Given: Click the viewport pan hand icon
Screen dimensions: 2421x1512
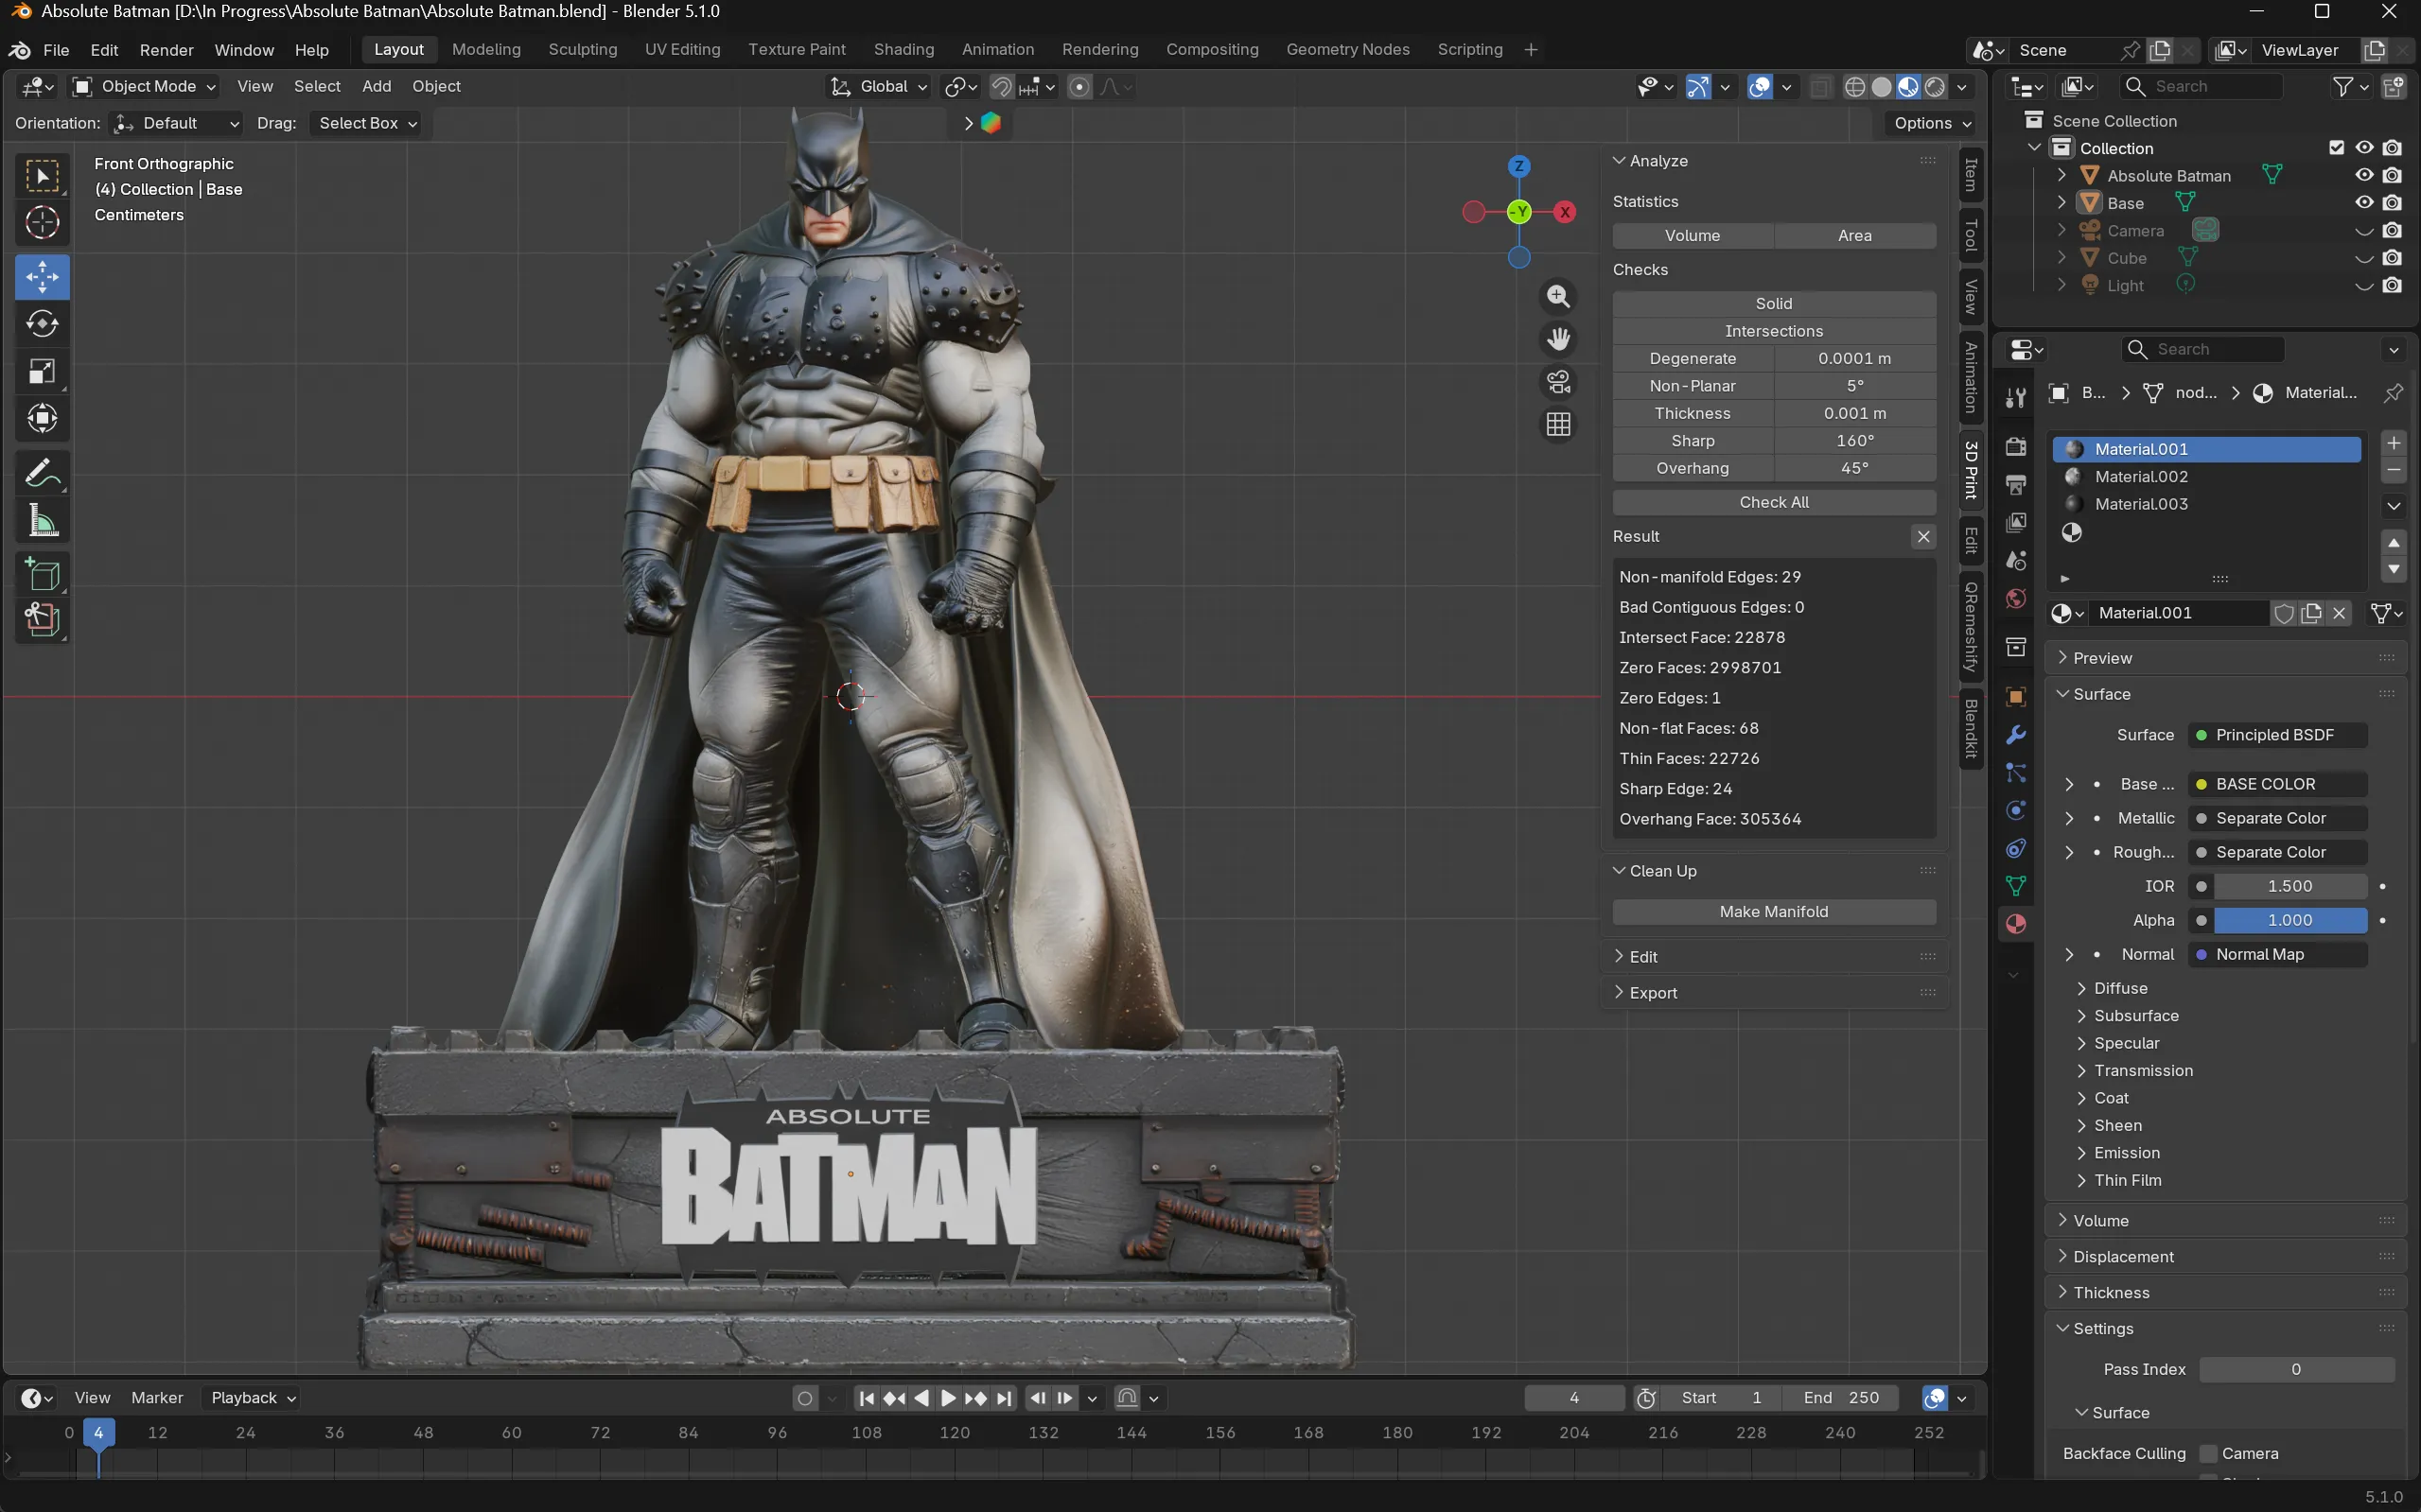Looking at the screenshot, I should (x=1557, y=340).
